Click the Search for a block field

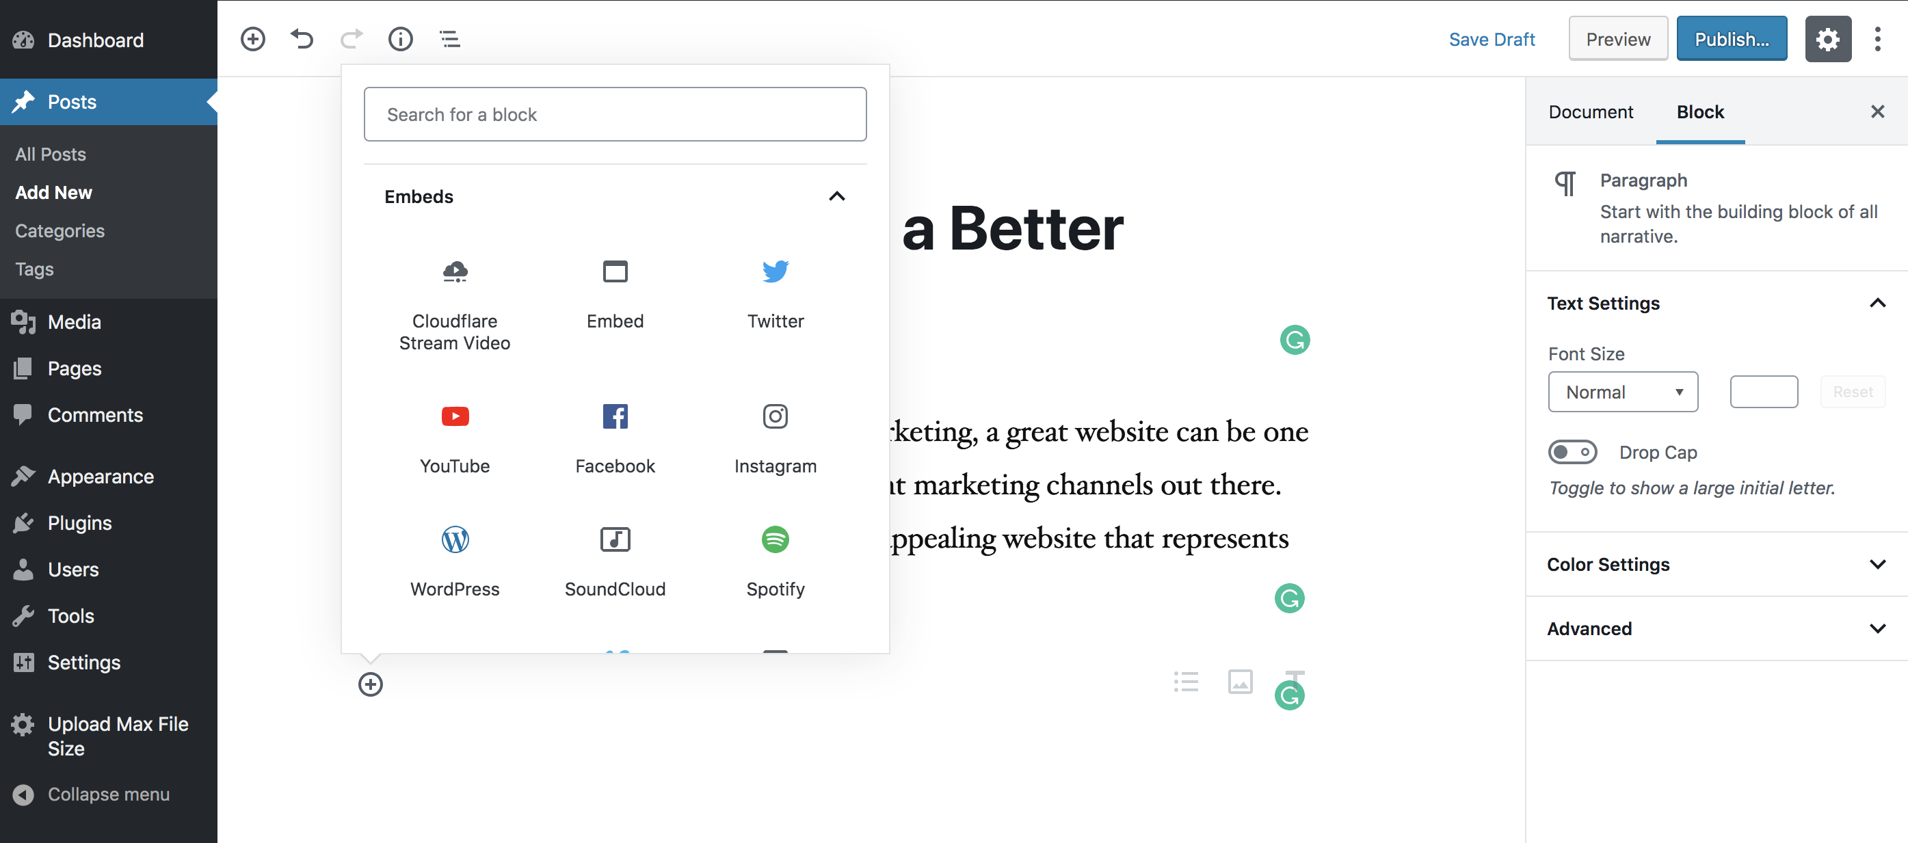tap(615, 113)
